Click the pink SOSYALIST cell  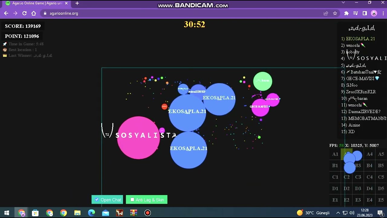(138, 138)
